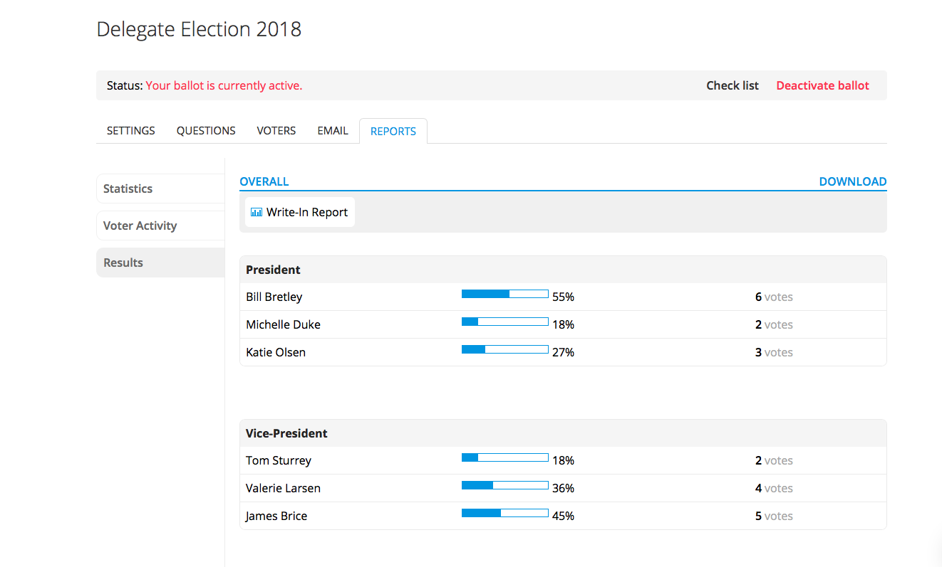Select the Vice-President section header
Viewport: 942px width, 567px height.
[286, 433]
